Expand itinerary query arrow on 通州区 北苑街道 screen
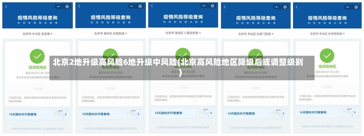The width and height of the screenshot is (364, 136). tap(139, 114)
